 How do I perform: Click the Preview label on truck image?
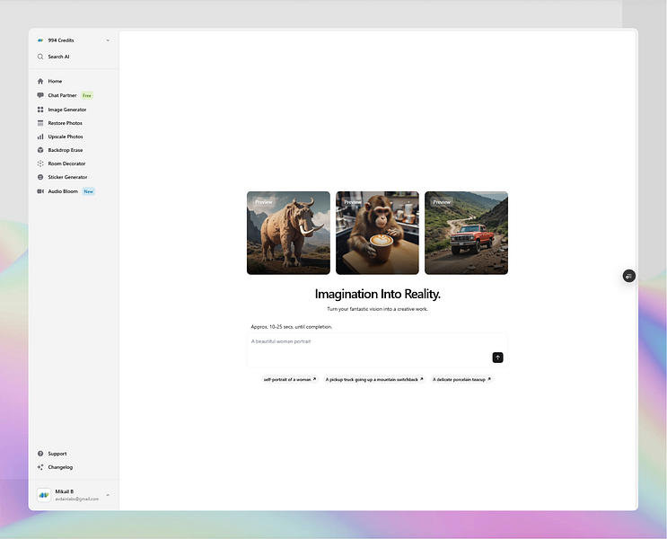click(x=442, y=202)
